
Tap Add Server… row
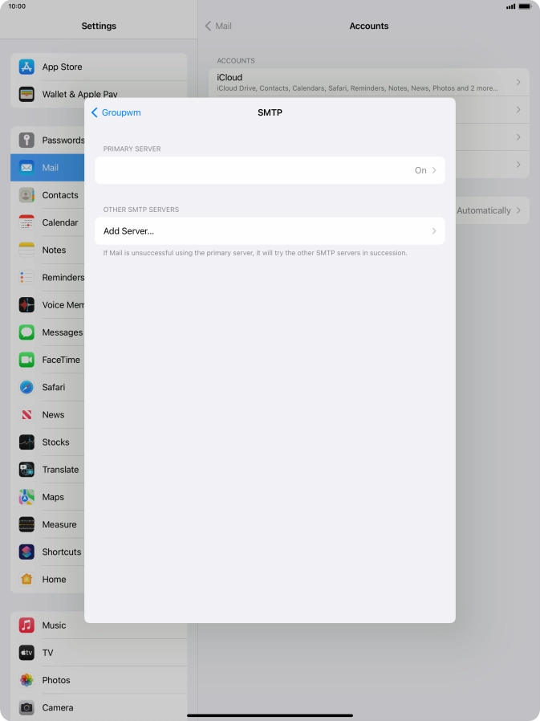(270, 231)
